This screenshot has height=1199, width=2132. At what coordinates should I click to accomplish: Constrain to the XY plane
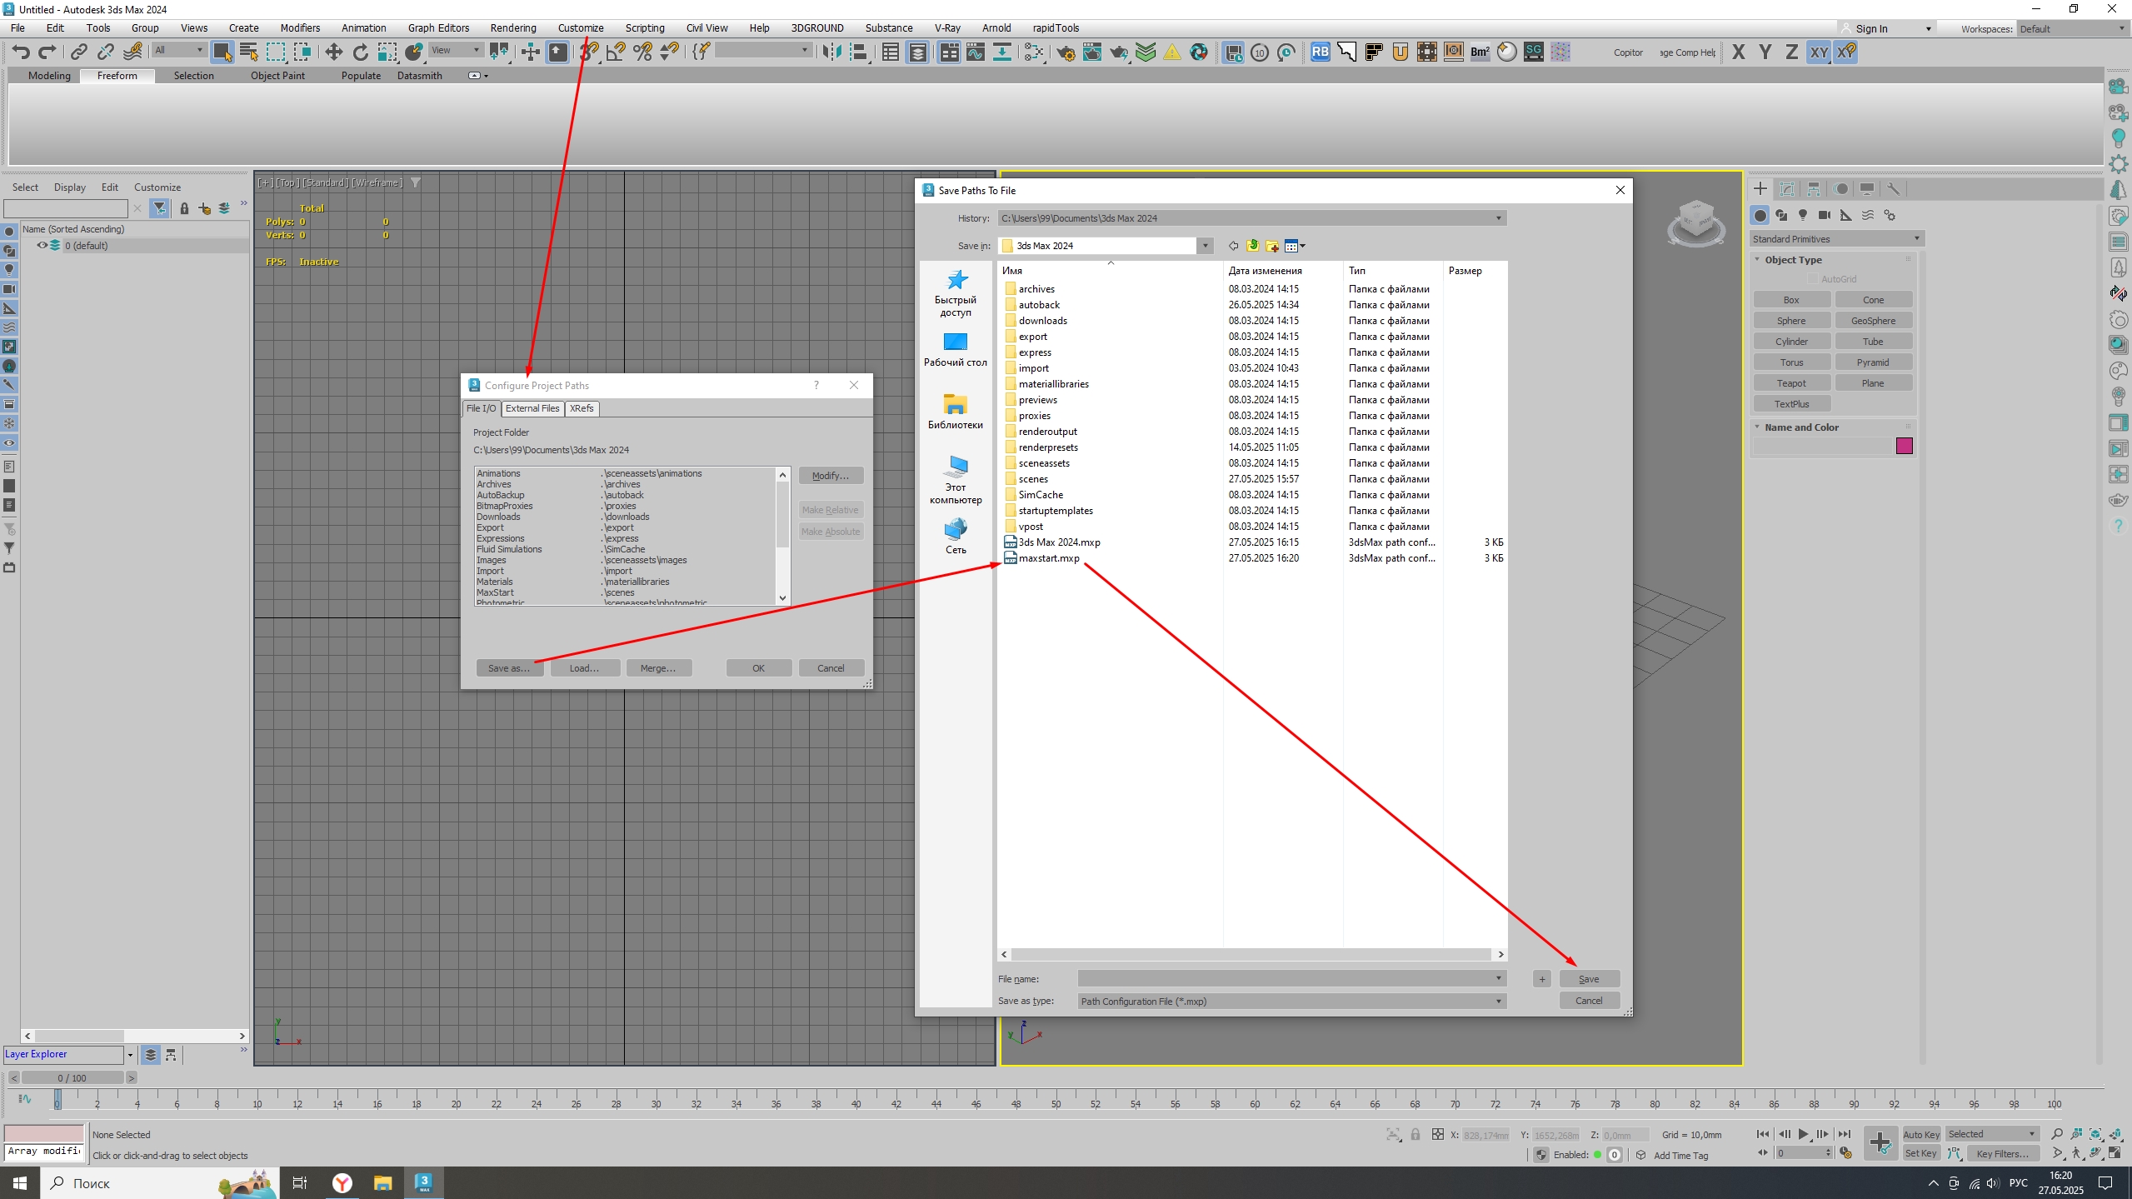(x=1818, y=52)
